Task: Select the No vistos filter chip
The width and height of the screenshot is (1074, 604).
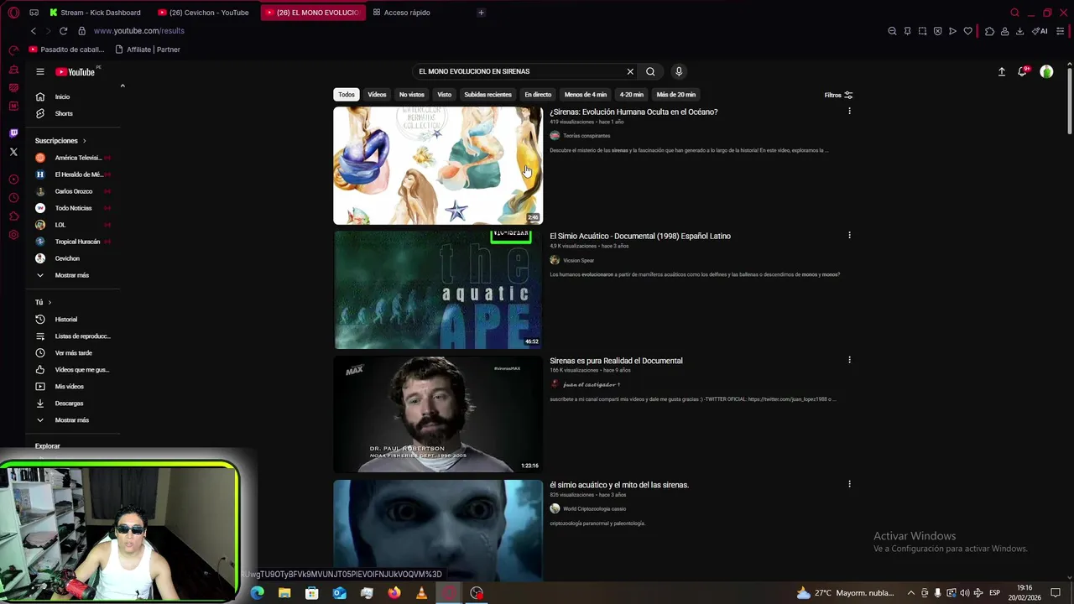Action: [x=411, y=95]
